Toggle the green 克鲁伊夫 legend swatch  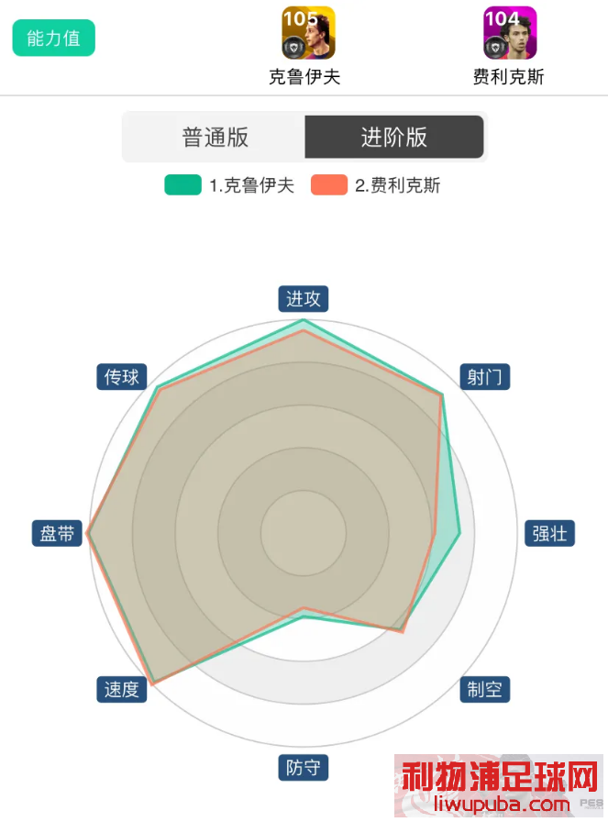point(182,185)
